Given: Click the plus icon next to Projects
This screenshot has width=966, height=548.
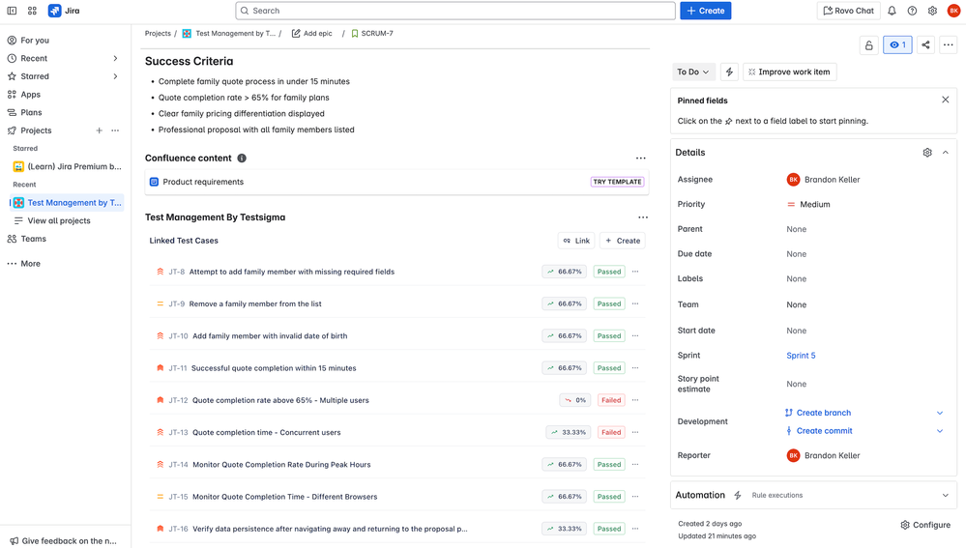Looking at the screenshot, I should (x=99, y=130).
